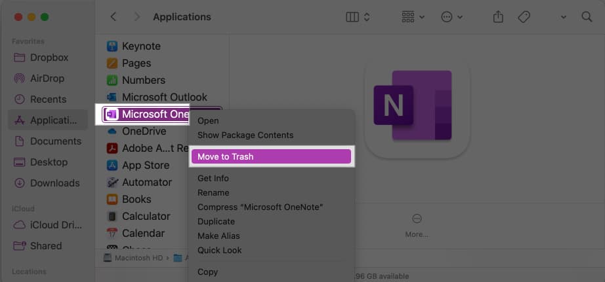Click the Share icon in toolbar
Screen dimensions: 605x282
pos(498,16)
